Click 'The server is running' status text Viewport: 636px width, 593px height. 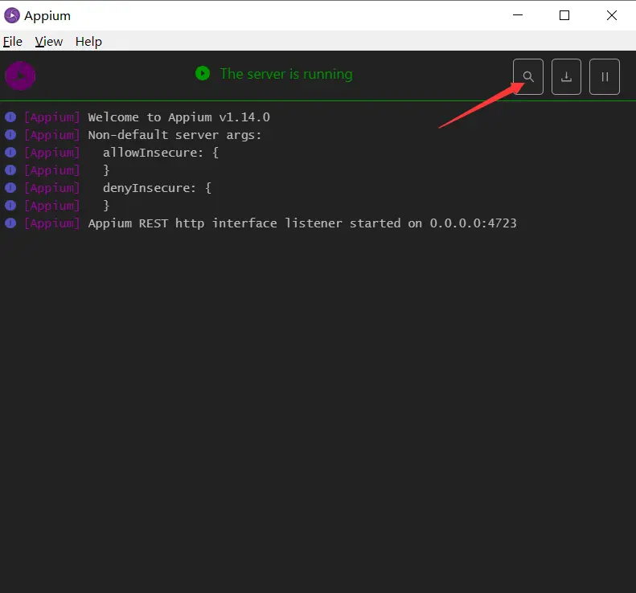point(286,74)
